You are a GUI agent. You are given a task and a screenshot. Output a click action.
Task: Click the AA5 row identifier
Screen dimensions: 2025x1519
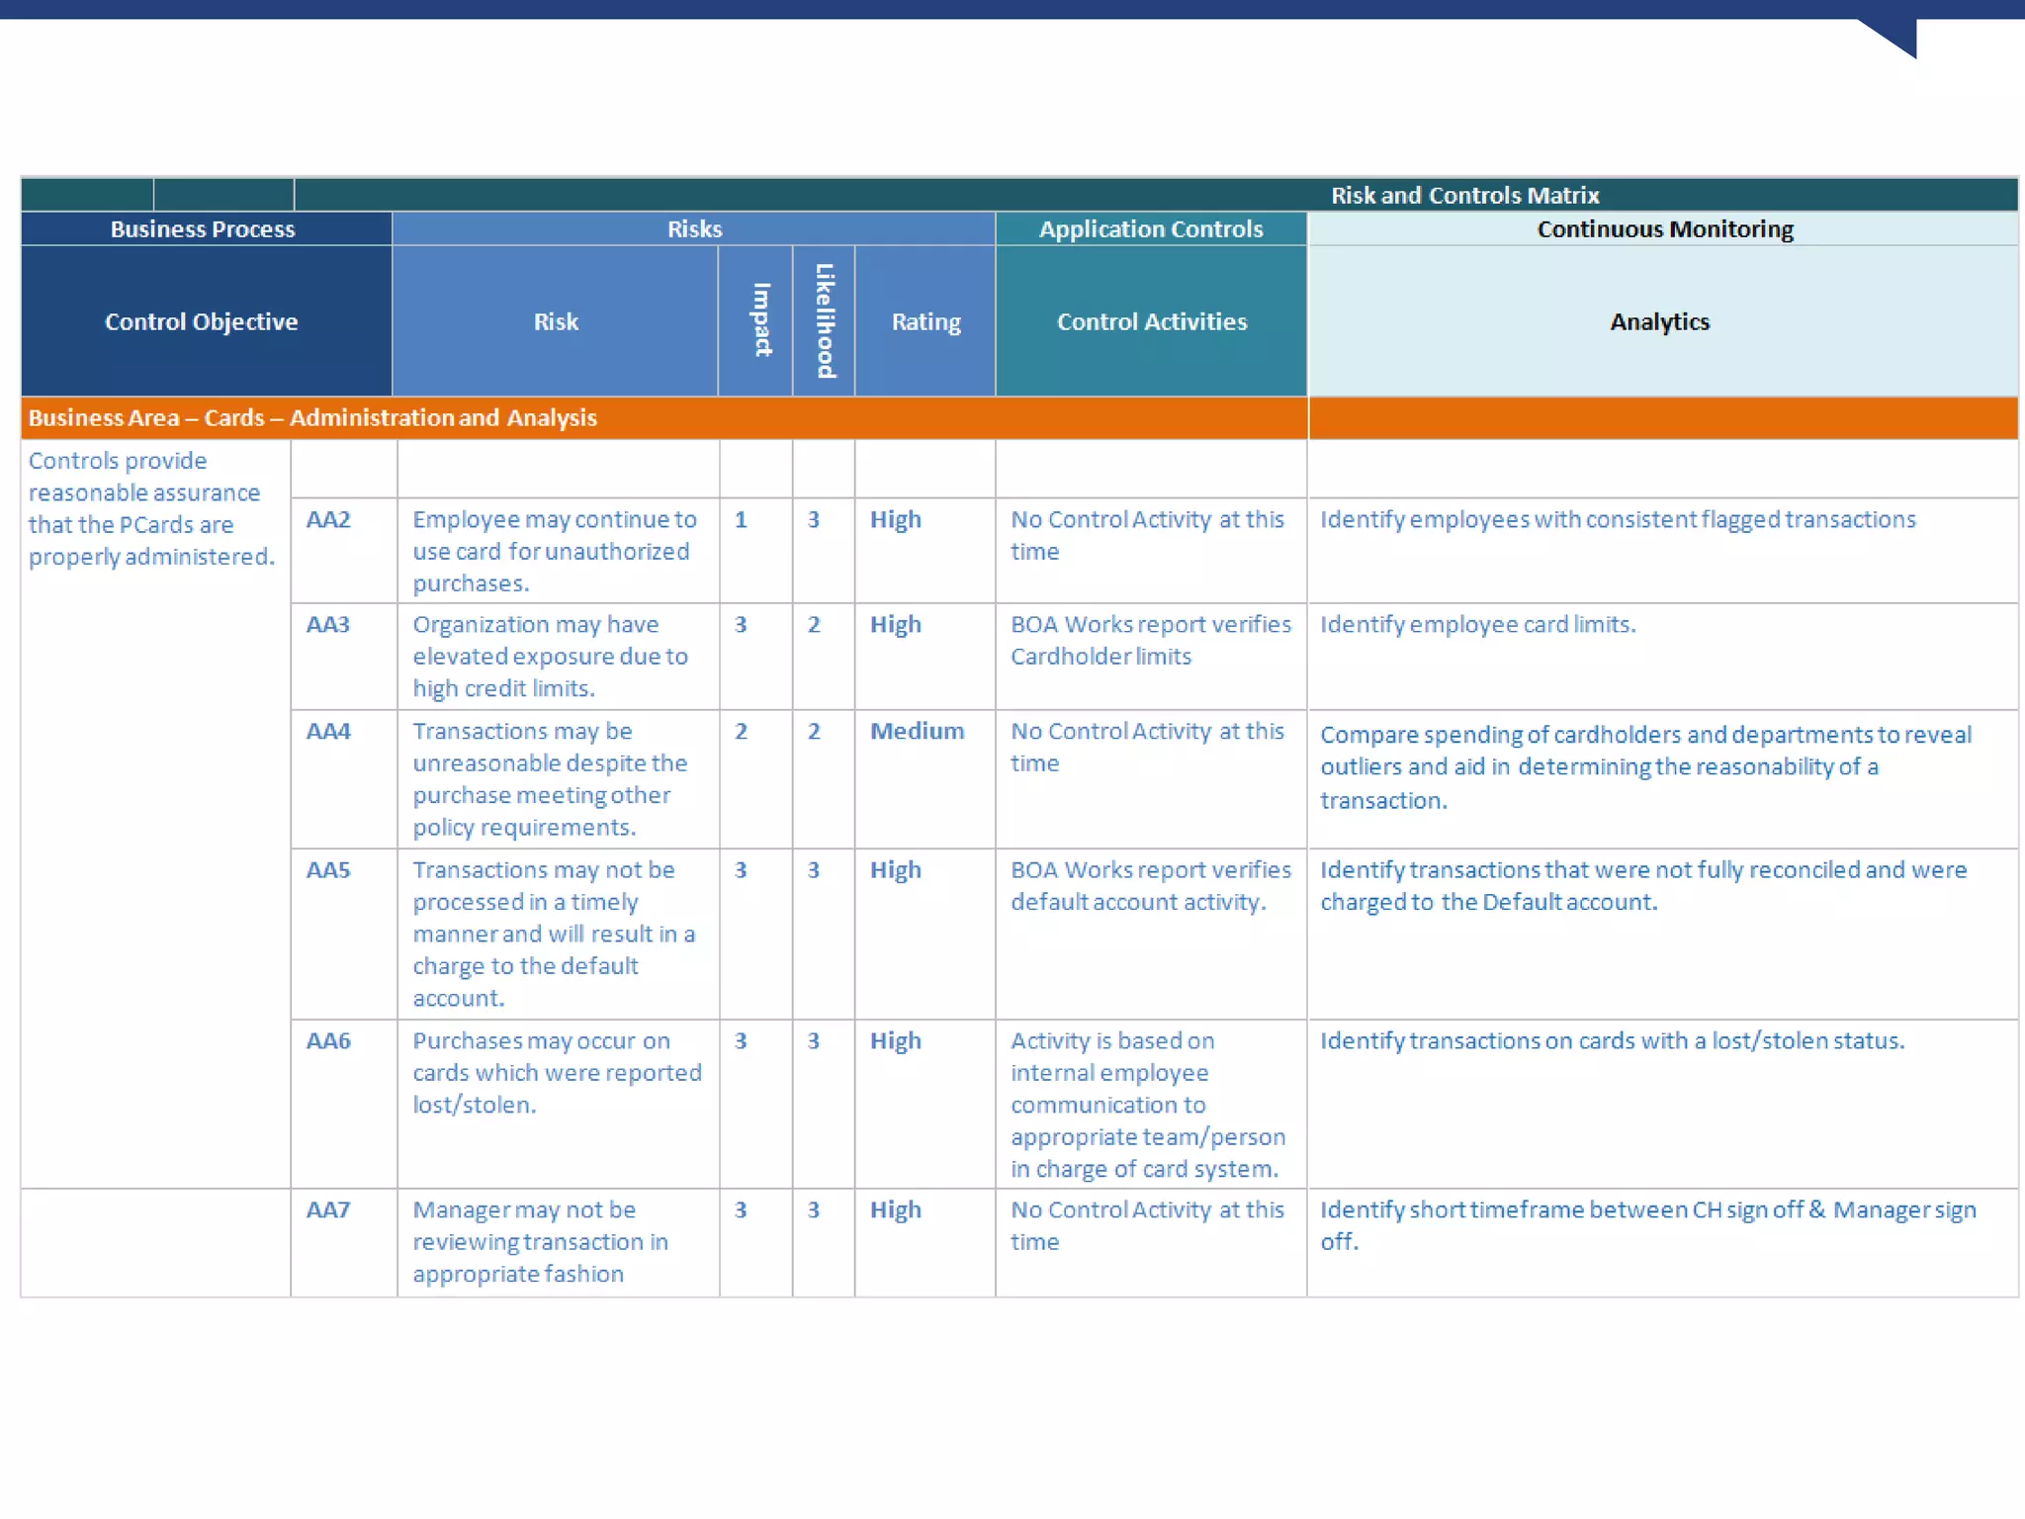point(328,869)
